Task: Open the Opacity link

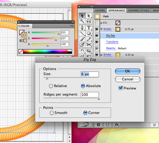Action: pos(111,48)
